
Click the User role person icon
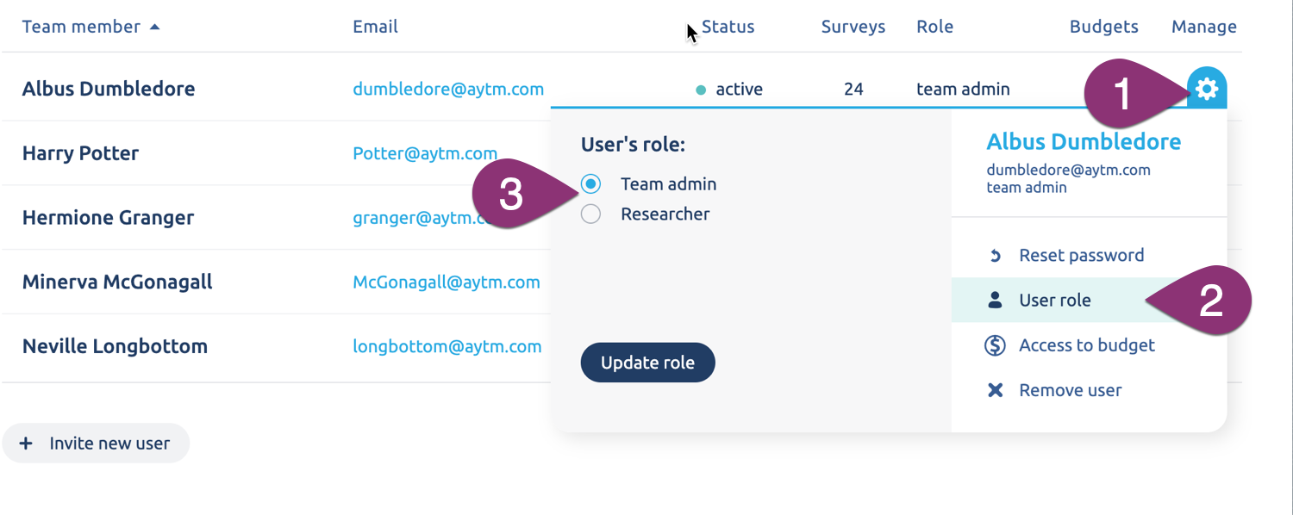coord(995,301)
